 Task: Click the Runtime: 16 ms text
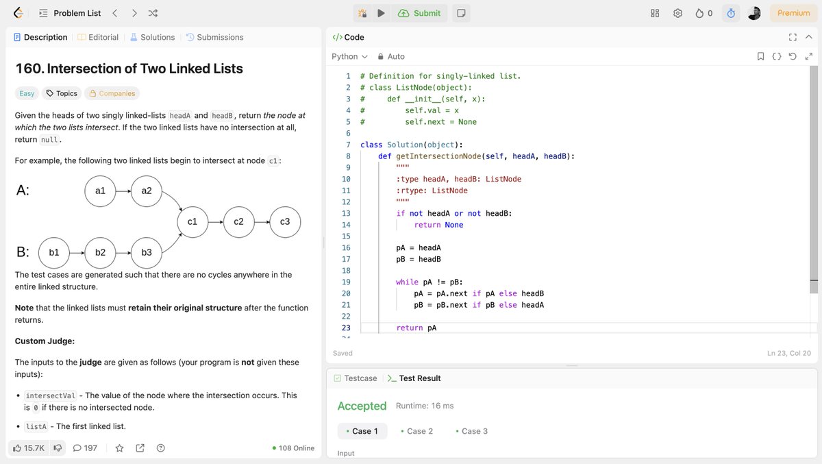tap(425, 406)
